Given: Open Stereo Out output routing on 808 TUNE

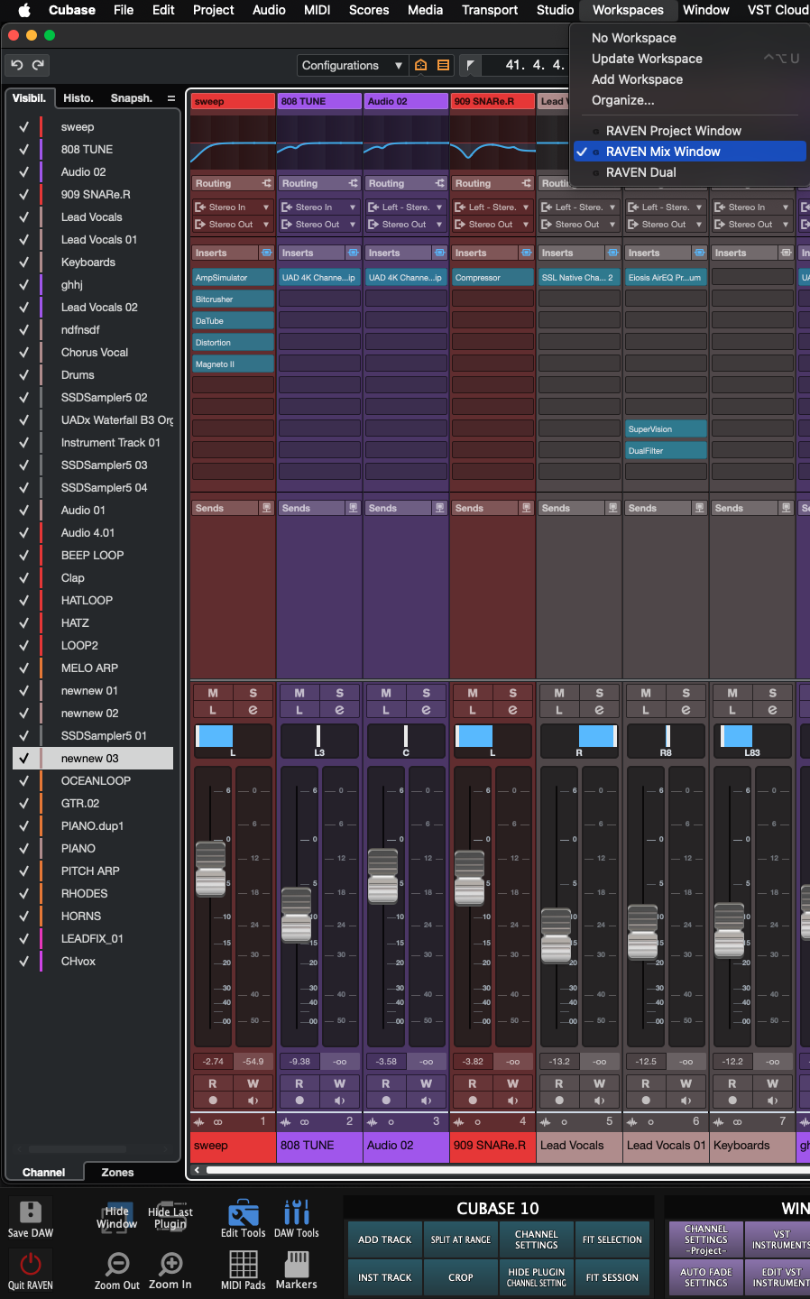Looking at the screenshot, I should (x=318, y=225).
